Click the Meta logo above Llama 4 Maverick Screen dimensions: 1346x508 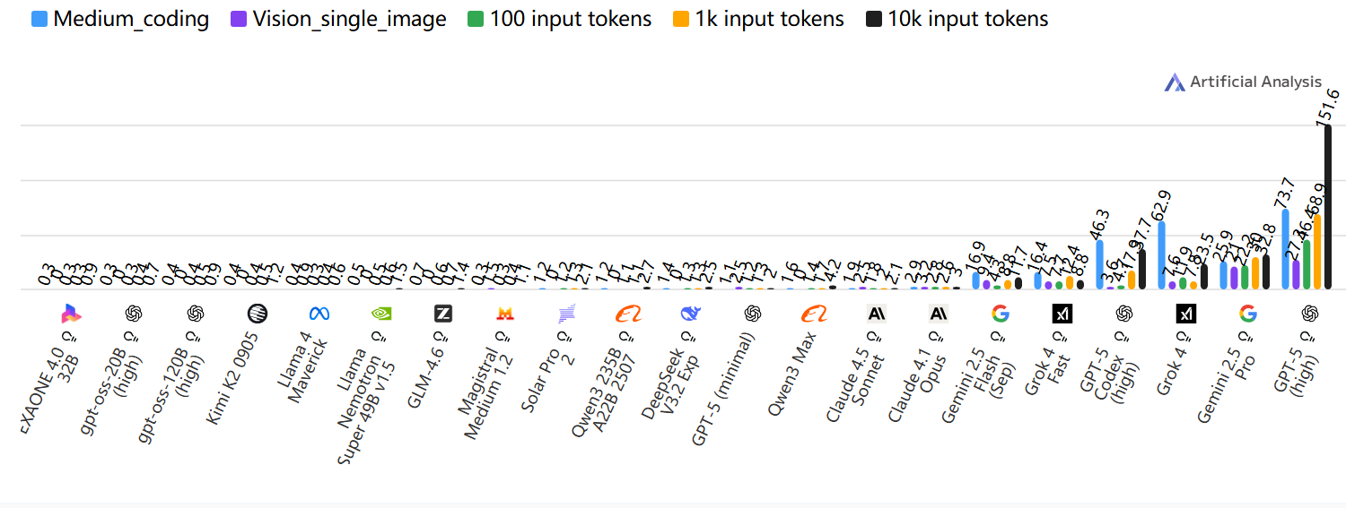point(319,314)
